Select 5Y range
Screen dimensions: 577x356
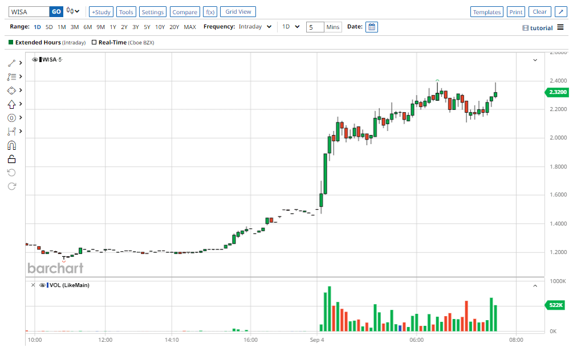pos(147,27)
